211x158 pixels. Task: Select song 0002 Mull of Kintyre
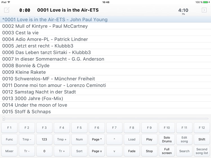[x=105, y=26]
